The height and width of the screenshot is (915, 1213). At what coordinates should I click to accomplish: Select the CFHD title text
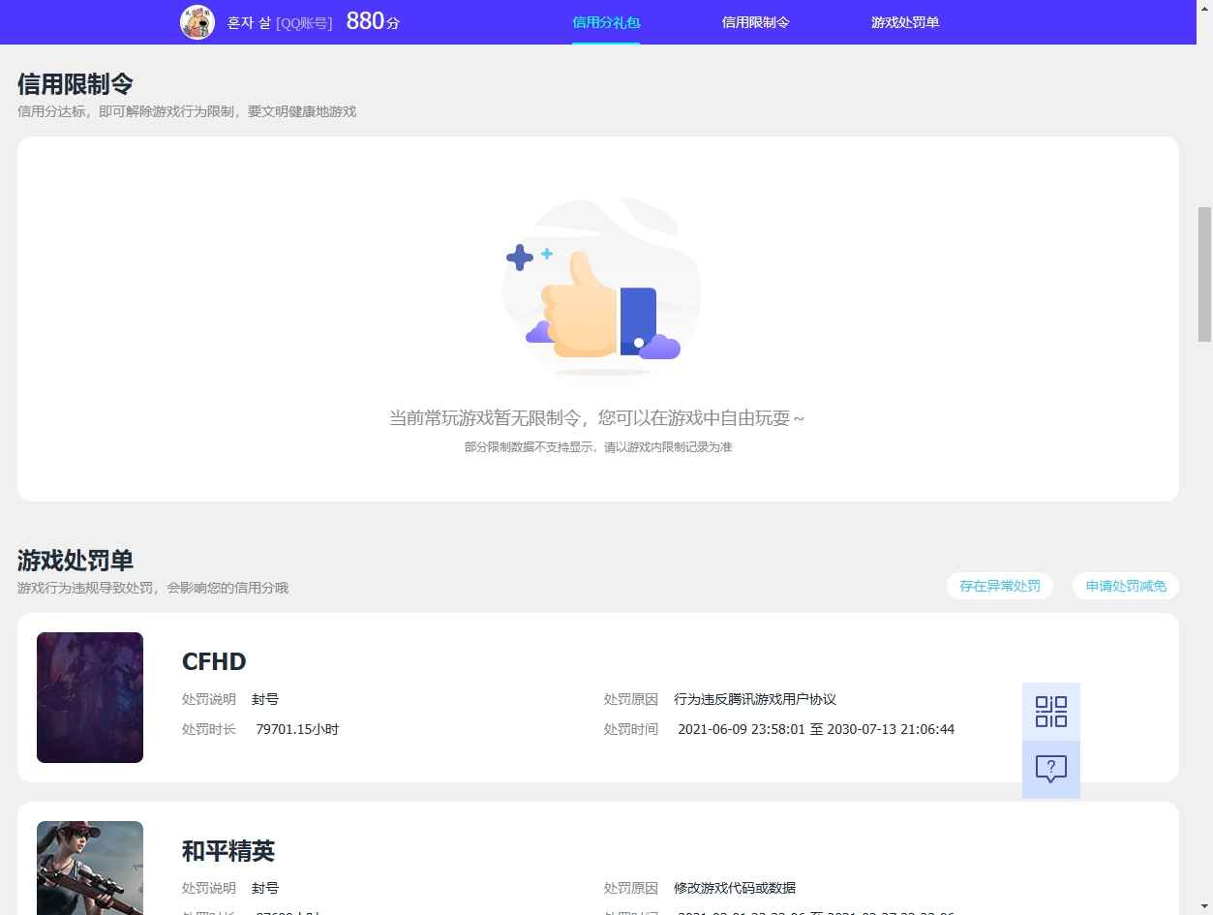[214, 662]
